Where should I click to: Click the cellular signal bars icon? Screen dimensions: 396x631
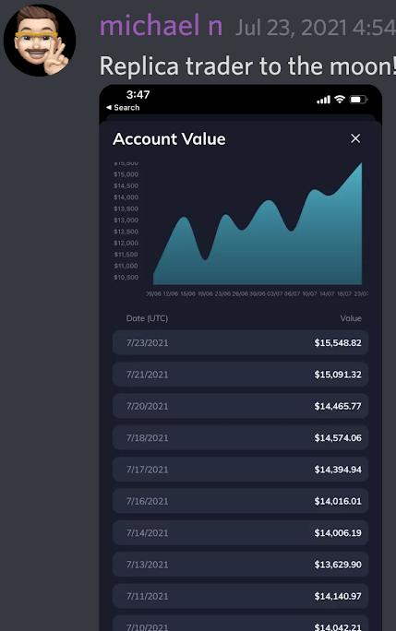pyautogui.click(x=323, y=100)
